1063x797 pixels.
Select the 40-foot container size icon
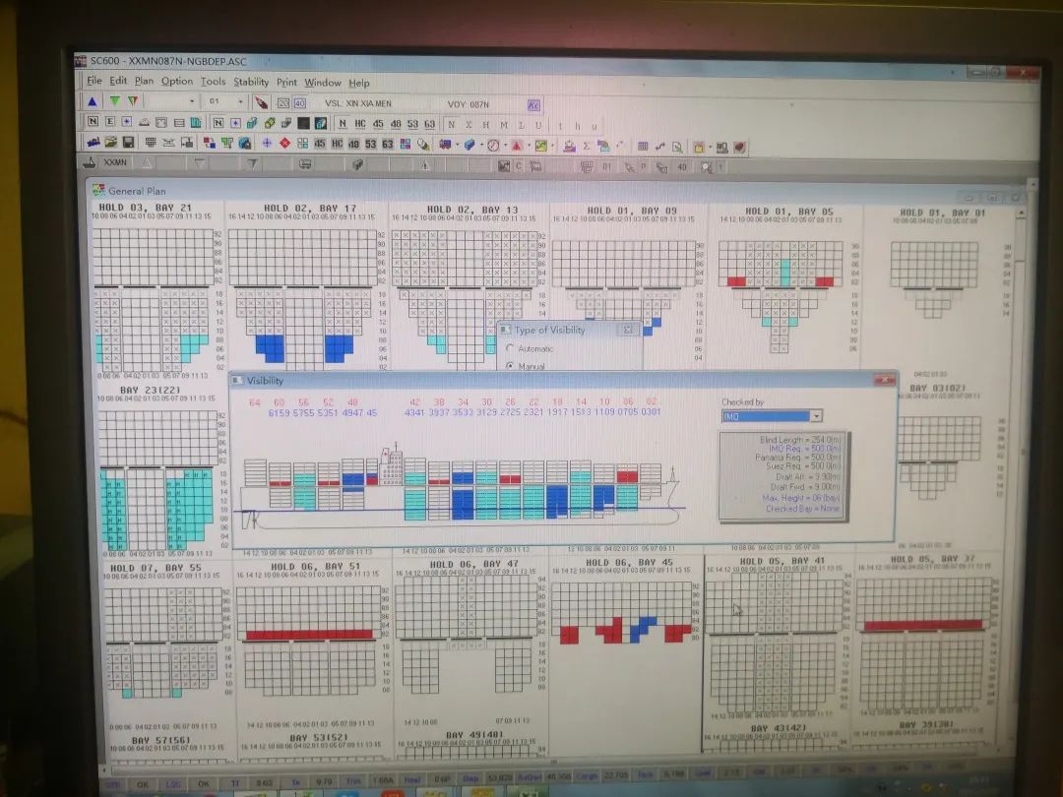(299, 103)
